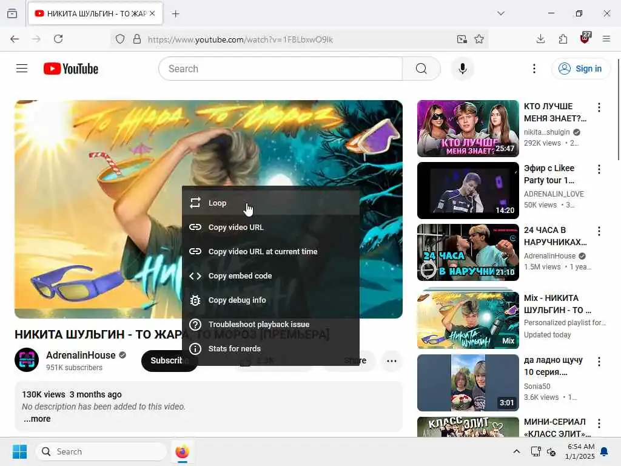
Task: Click the Loop option in the context menu
Action: [x=271, y=203]
